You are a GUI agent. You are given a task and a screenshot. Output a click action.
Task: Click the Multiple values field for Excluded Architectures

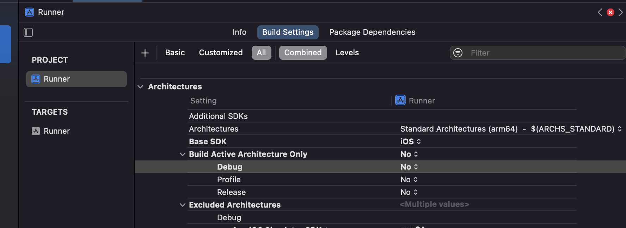[434, 204]
